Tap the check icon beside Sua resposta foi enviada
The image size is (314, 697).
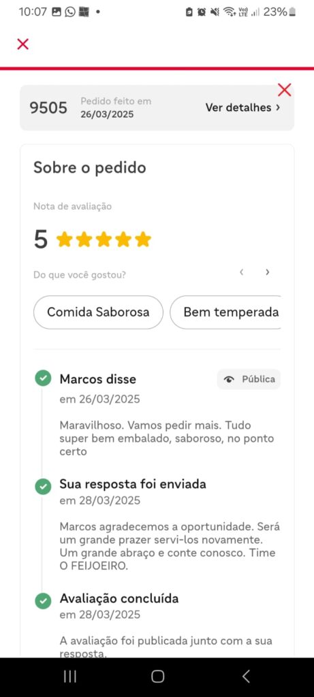[43, 486]
